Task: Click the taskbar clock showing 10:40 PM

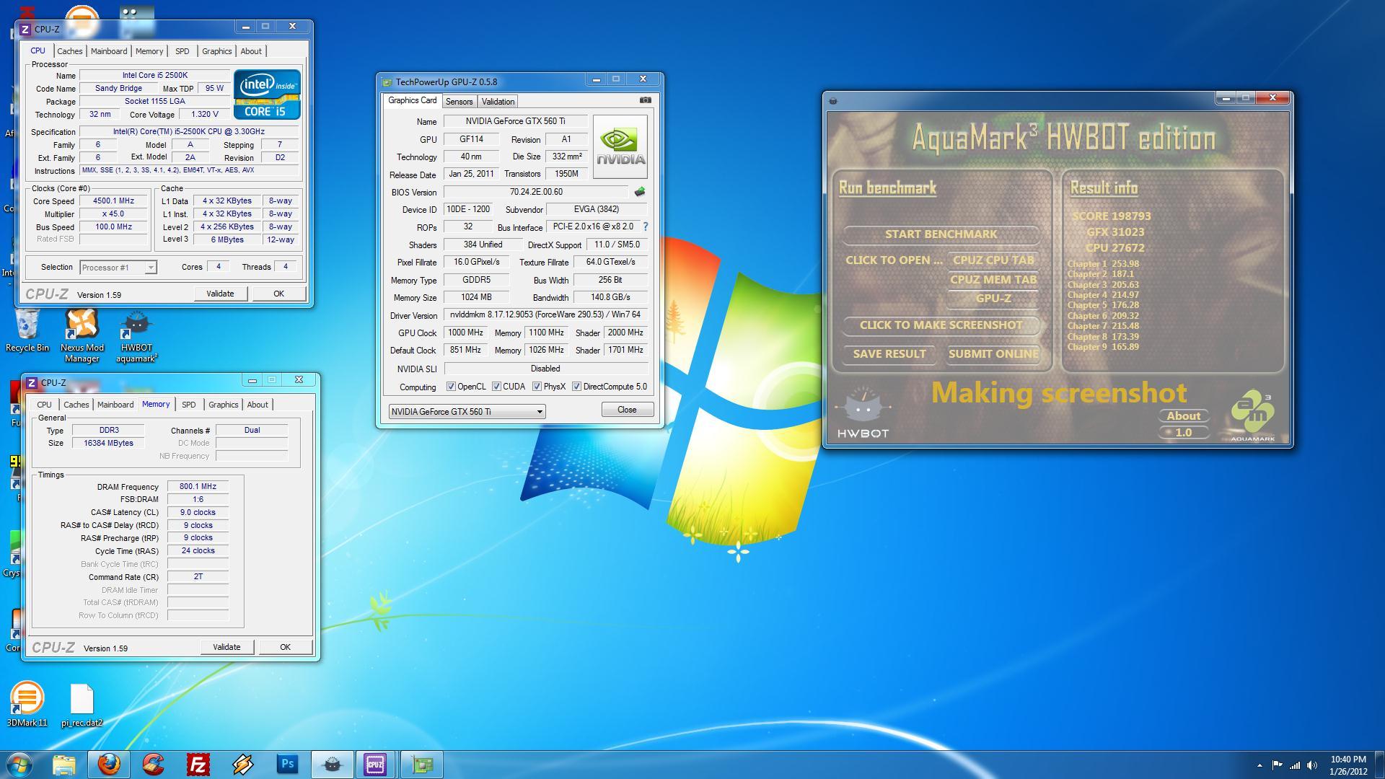Action: pos(1348,765)
